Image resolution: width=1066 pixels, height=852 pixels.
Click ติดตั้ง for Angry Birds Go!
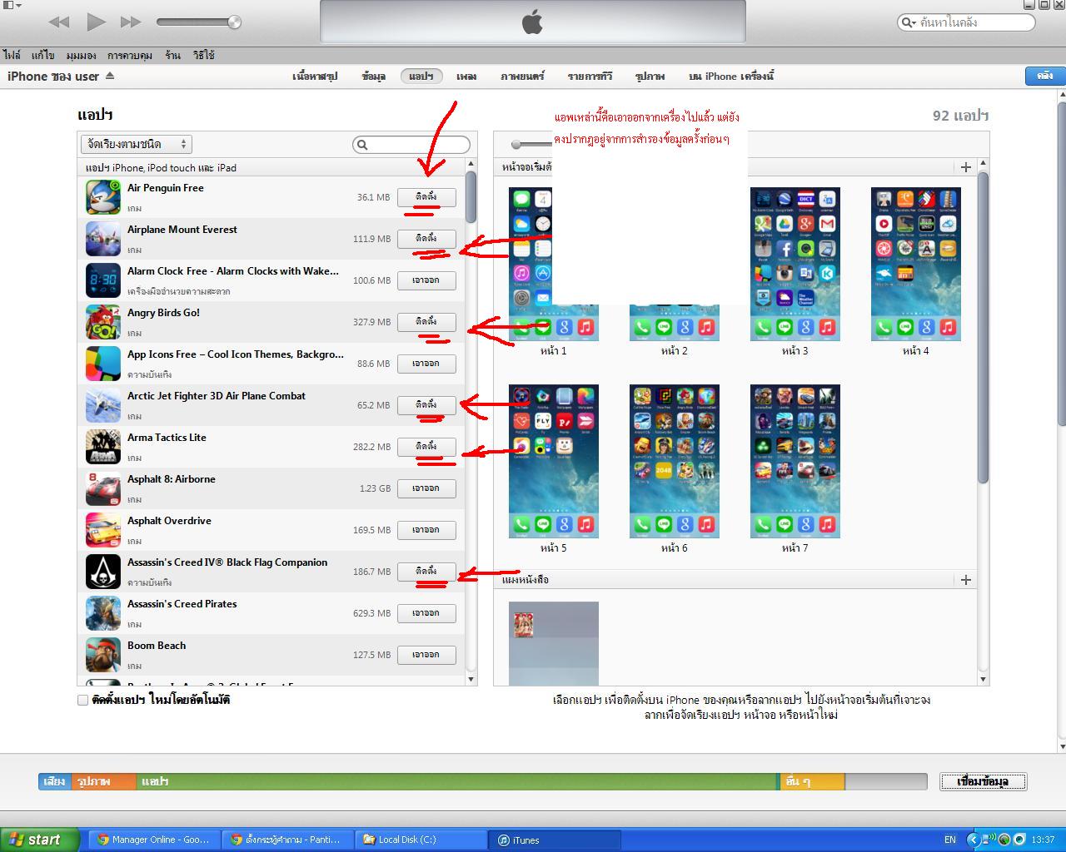(x=426, y=322)
